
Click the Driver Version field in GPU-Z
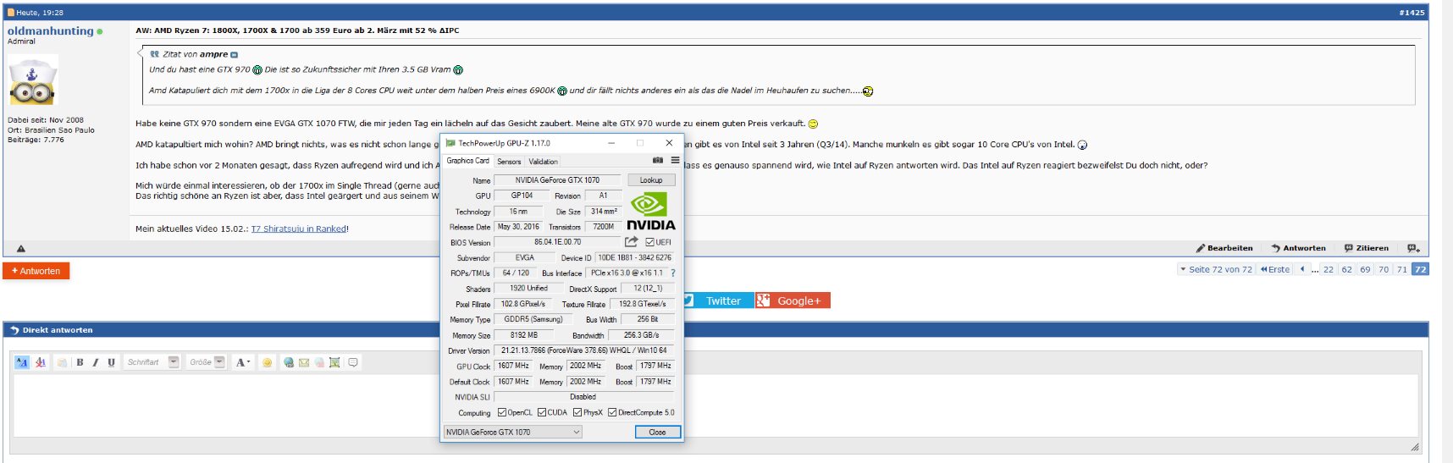[x=583, y=350]
